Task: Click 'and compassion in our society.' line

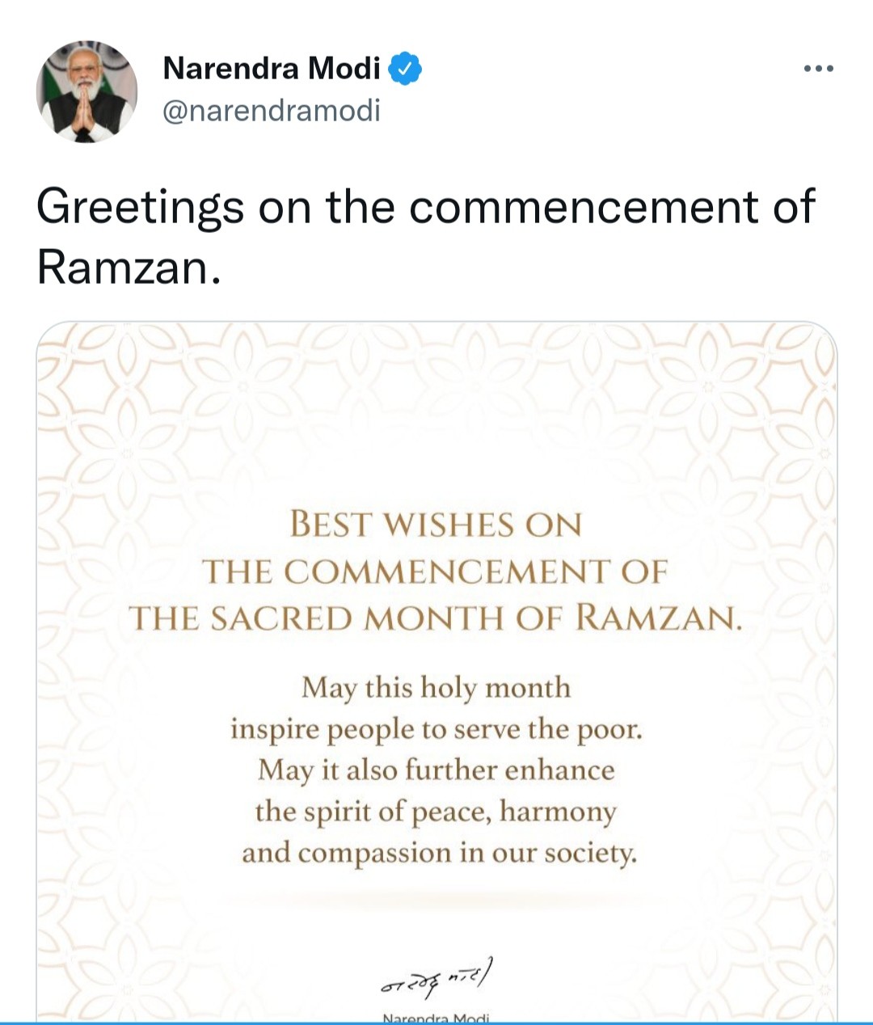Action: coord(439,853)
